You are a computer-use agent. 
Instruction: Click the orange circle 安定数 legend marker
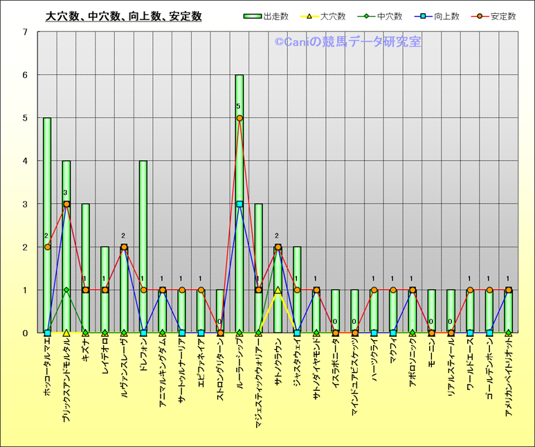click(479, 17)
